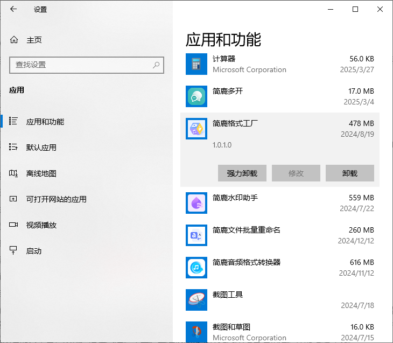Select the 计算器 app entry name
This screenshot has height=343, width=393.
224,59
